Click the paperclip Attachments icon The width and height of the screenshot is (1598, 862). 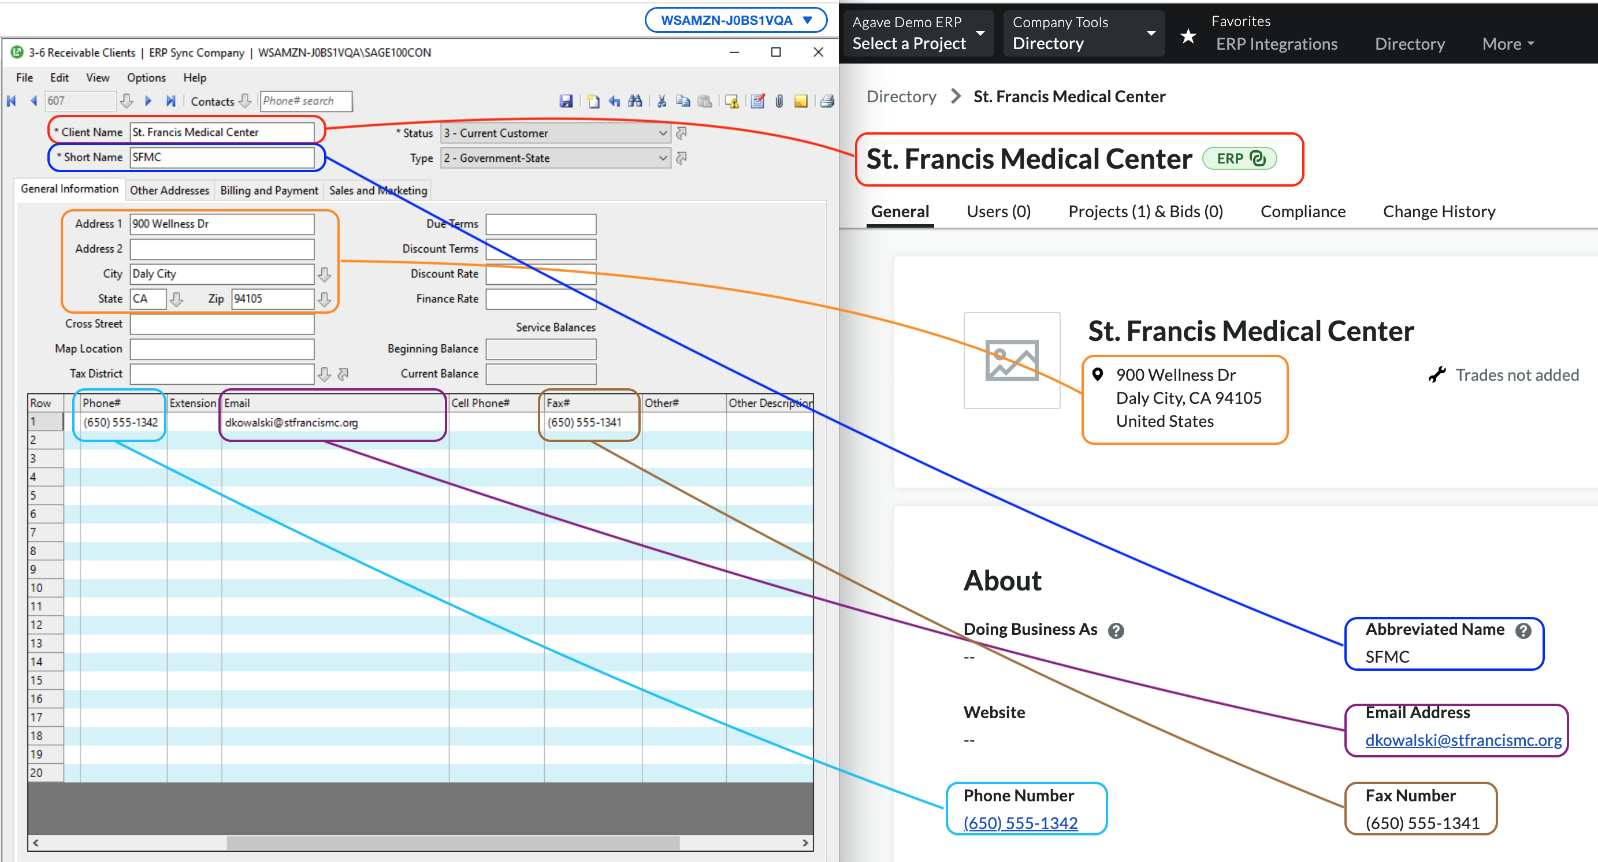(x=779, y=101)
